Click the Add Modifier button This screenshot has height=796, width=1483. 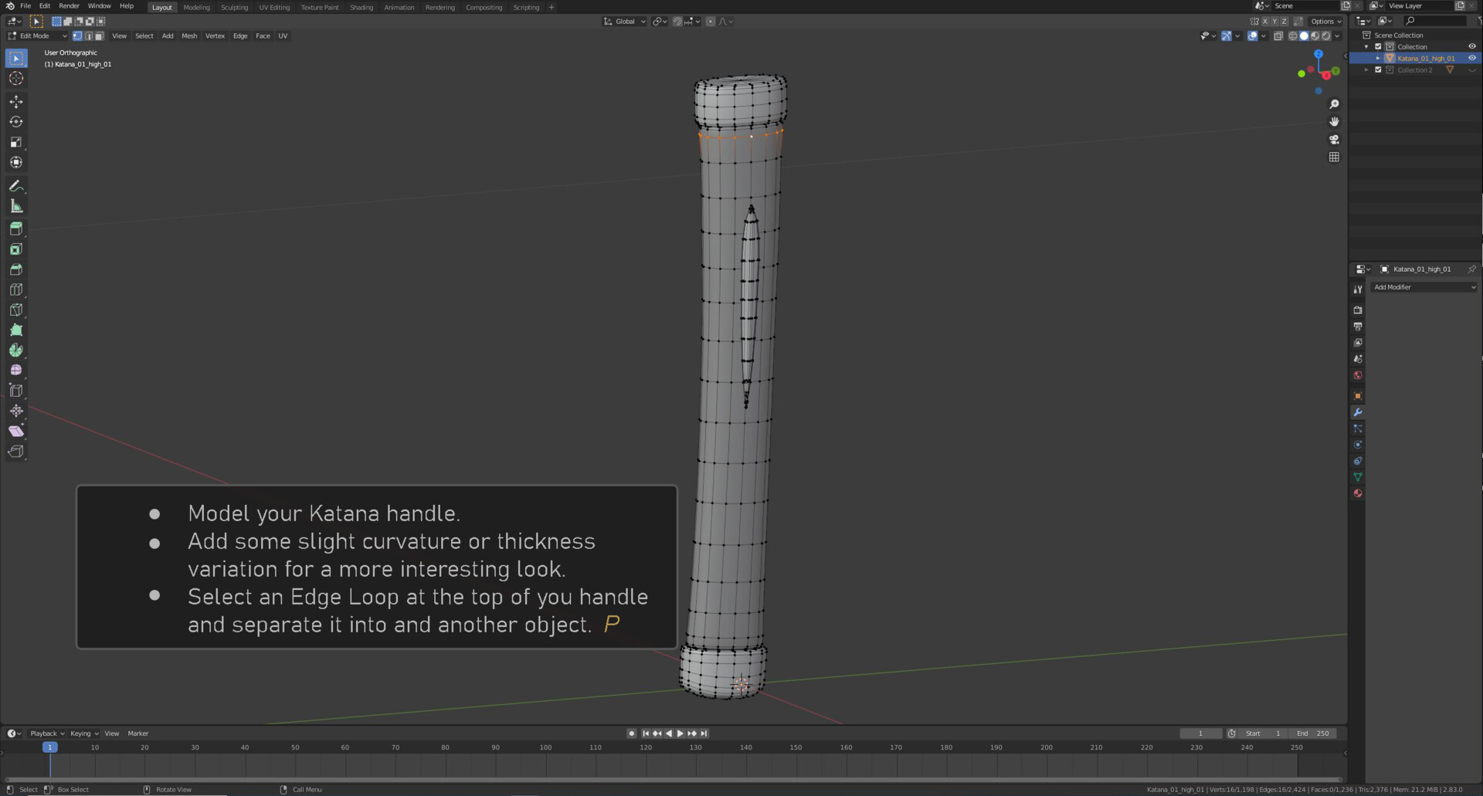coord(1424,286)
